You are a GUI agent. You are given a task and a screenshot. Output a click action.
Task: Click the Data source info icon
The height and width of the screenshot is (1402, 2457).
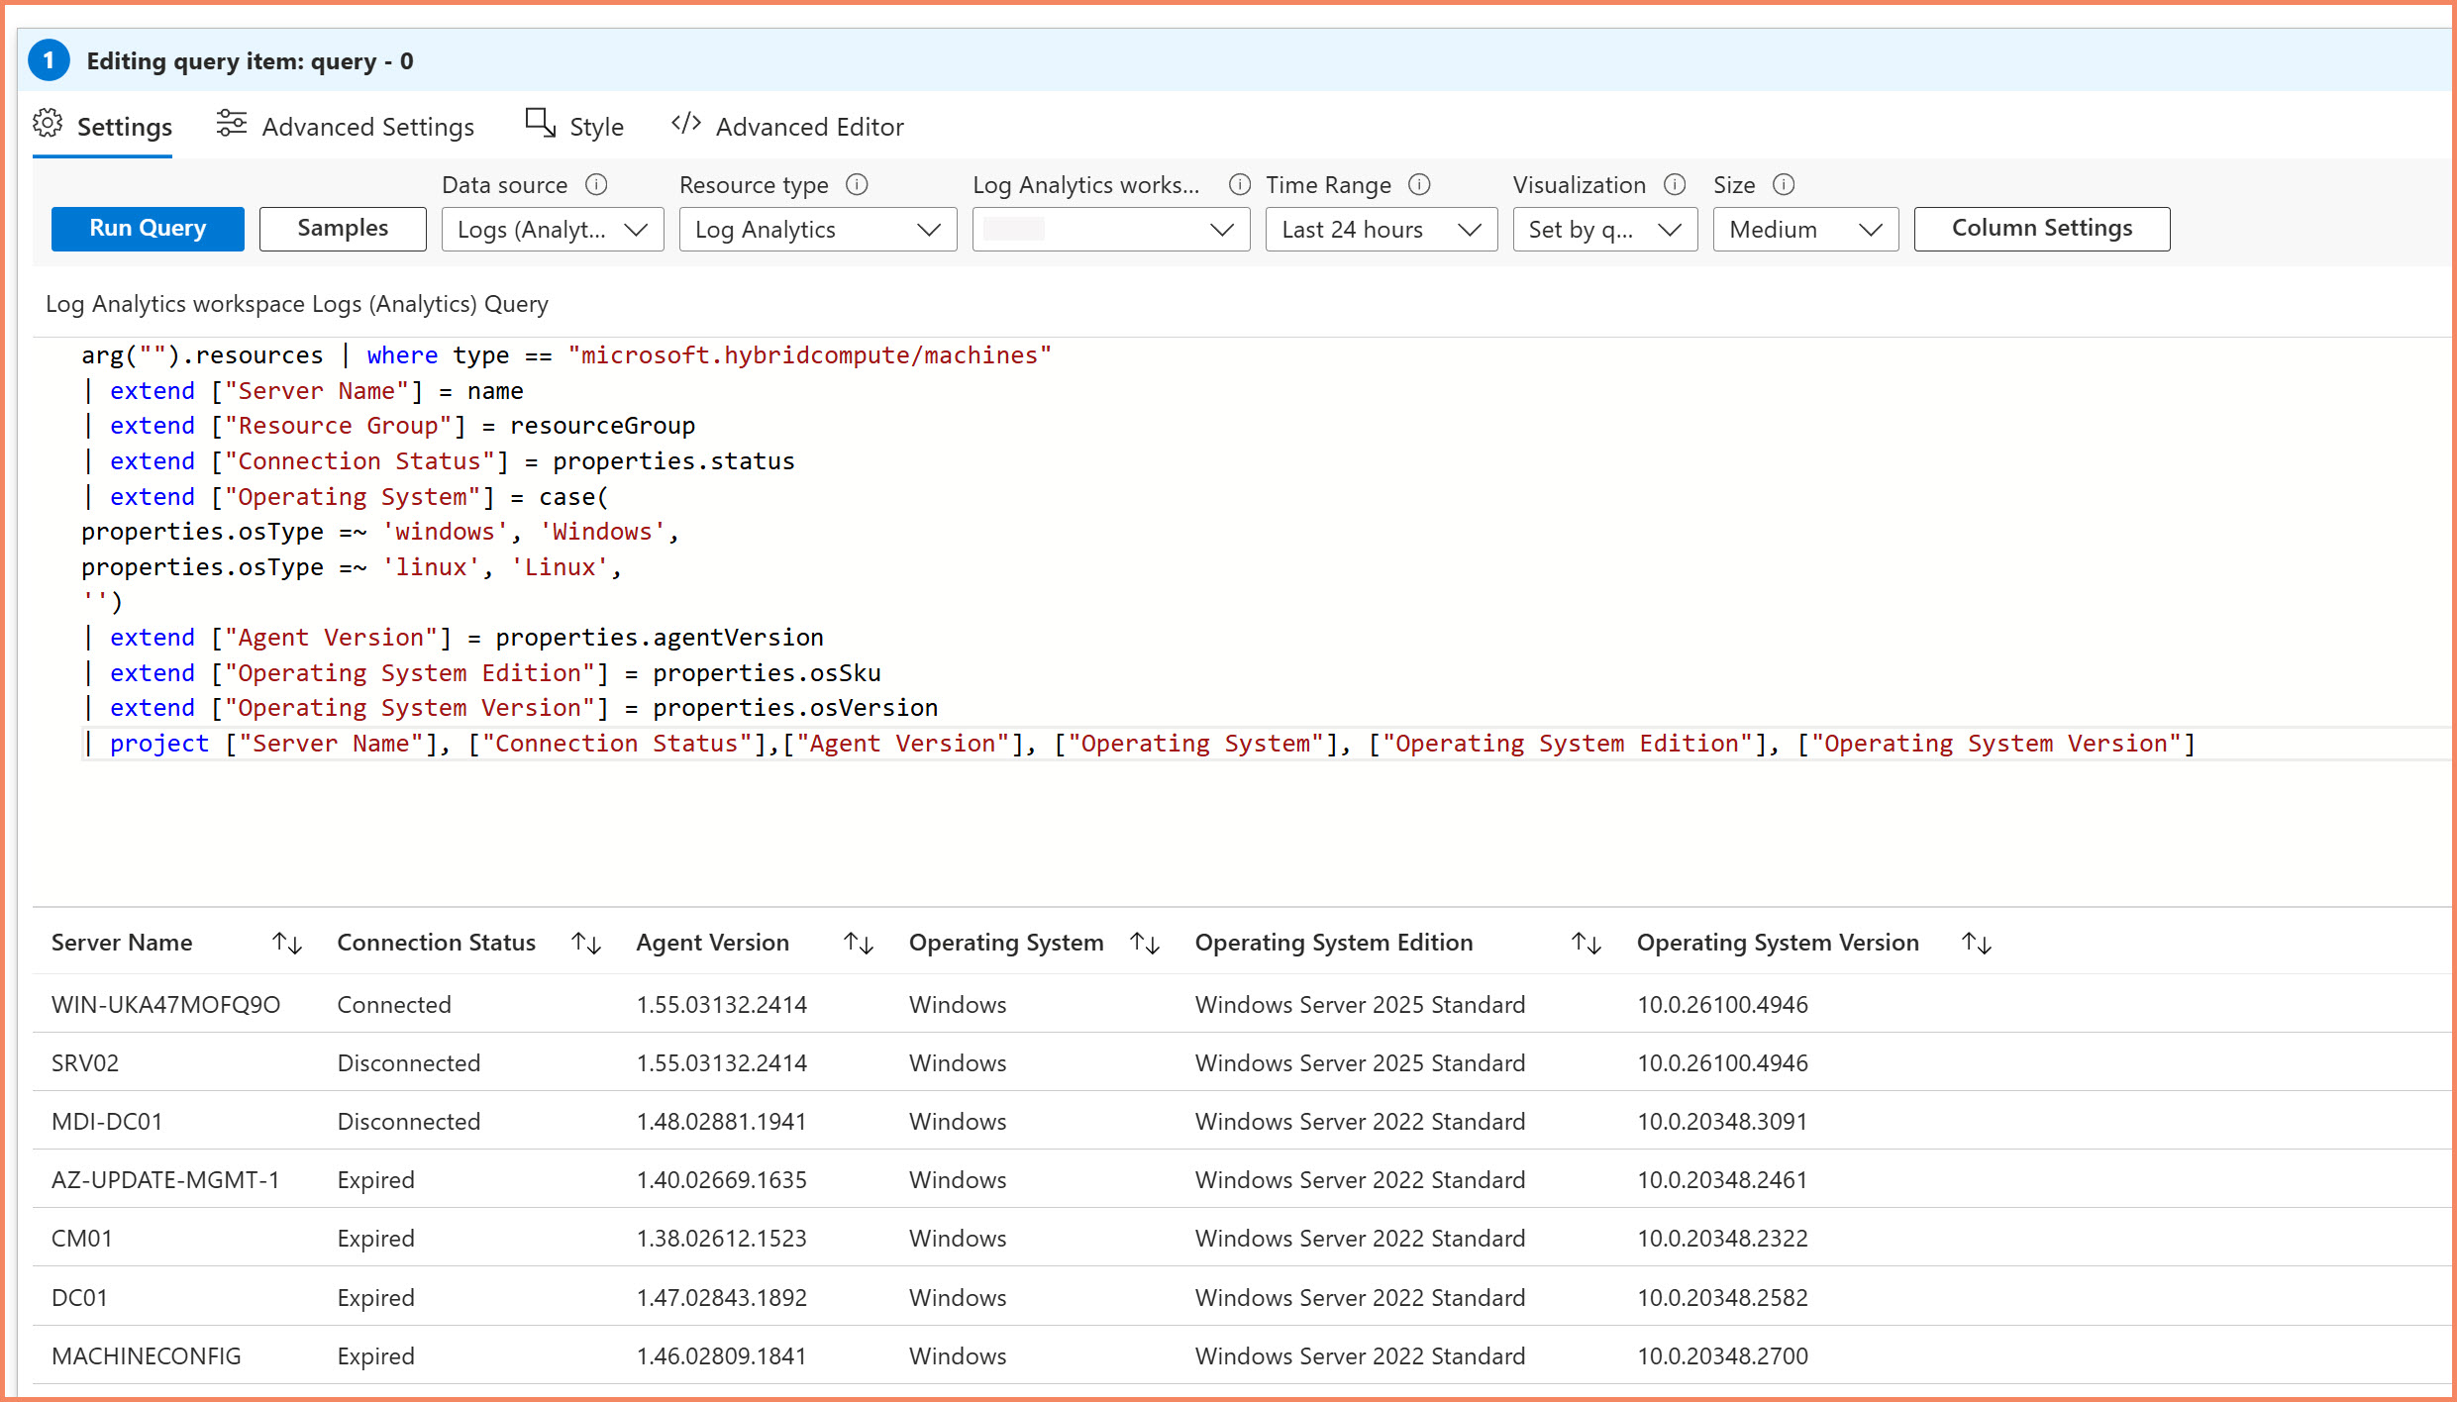tap(596, 185)
